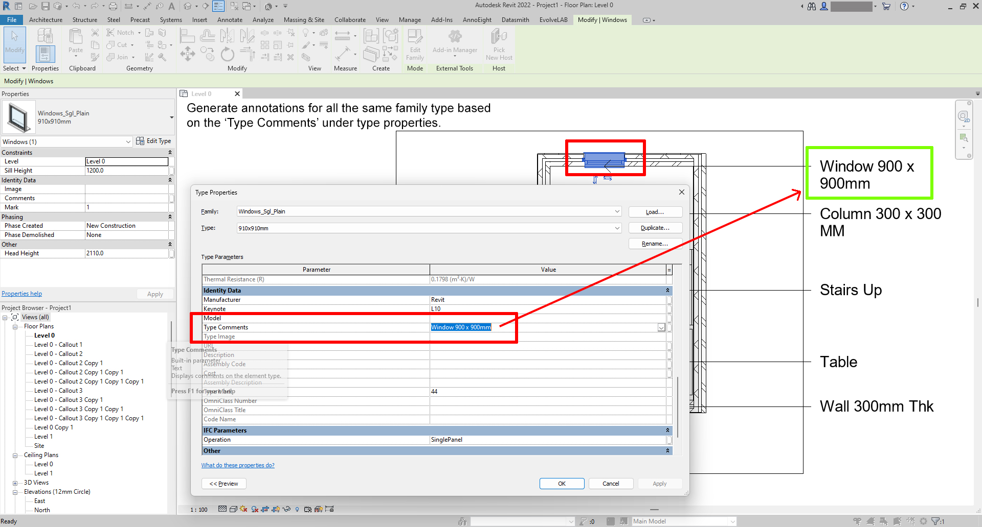982x527 pixels.
Task: Click the Open icon in quick access toolbar
Action: click(33, 6)
